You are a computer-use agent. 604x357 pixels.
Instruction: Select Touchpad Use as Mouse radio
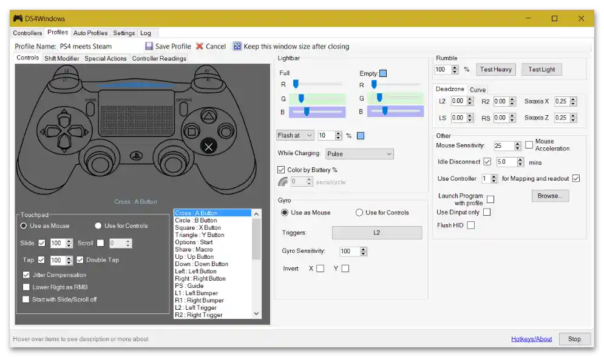(x=24, y=226)
